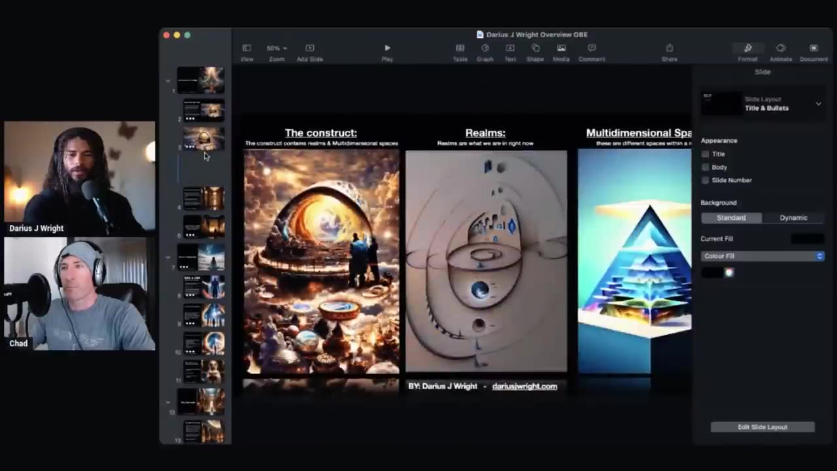Select slide 7 thumbnail in navigator
This screenshot has height=471, width=837.
click(201, 256)
